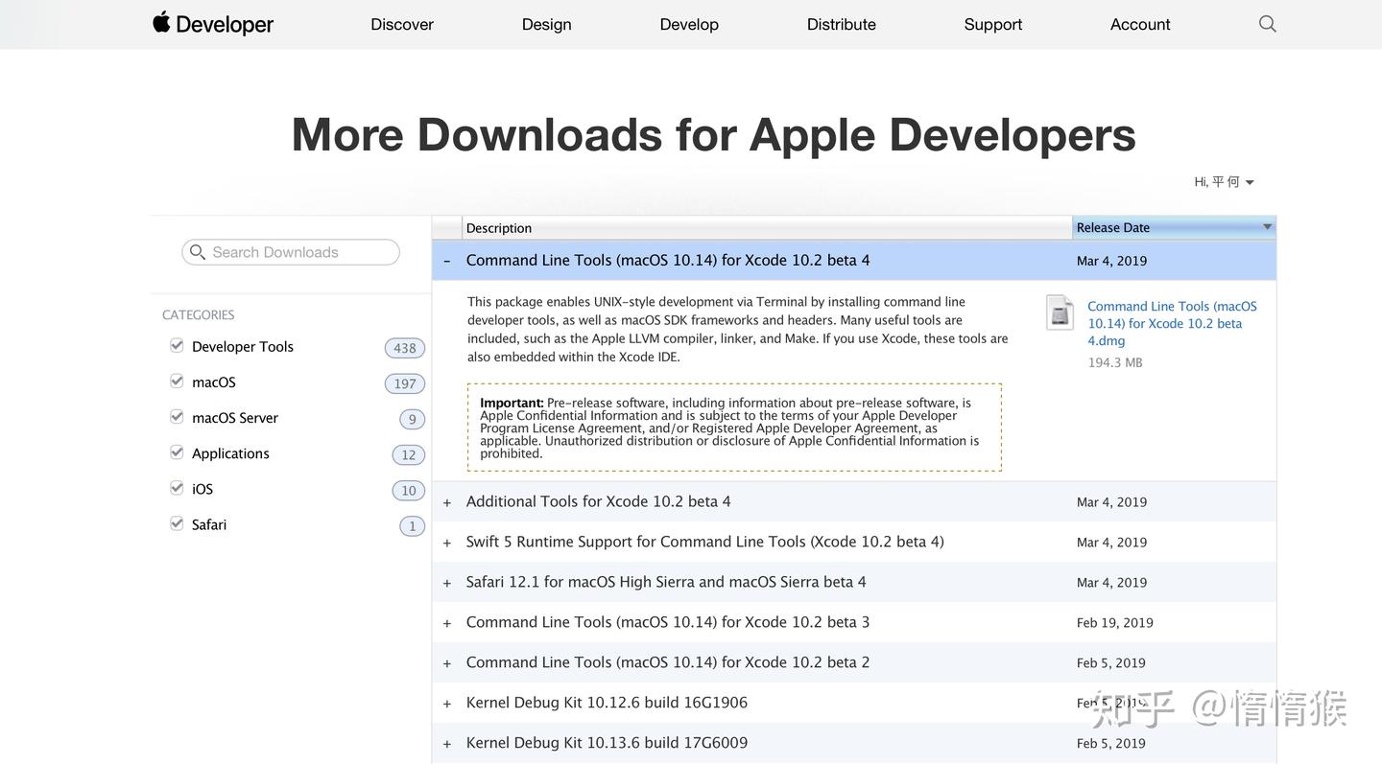Toggle the Developer Tools category checkbox
This screenshot has height=764, width=1382.
point(177,345)
